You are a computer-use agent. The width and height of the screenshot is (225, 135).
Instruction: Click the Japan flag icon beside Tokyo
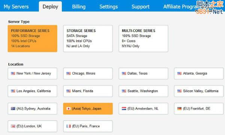click(x=69, y=109)
